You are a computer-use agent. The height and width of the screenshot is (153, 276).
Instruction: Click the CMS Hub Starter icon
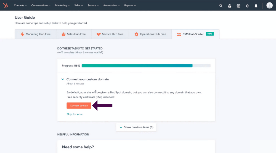pos(179,34)
